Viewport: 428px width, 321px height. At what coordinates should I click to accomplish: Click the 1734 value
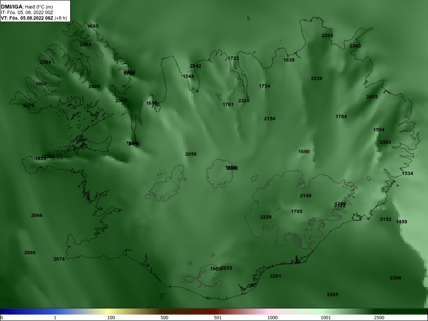(265, 86)
